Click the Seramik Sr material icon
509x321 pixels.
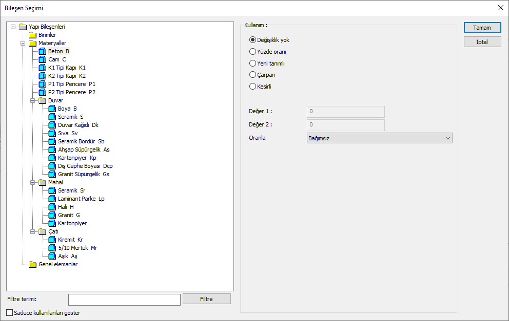(52, 190)
